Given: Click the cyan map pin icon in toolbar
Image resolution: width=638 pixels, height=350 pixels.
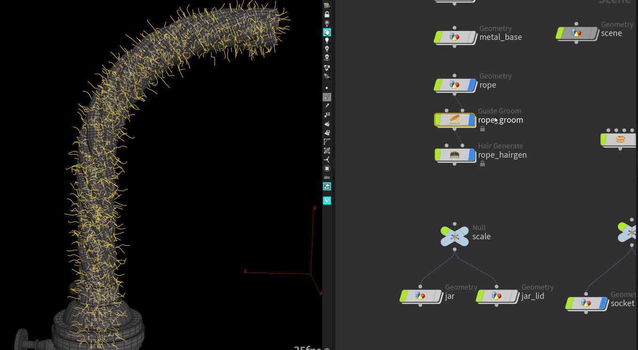Looking at the screenshot, I should click(x=327, y=200).
